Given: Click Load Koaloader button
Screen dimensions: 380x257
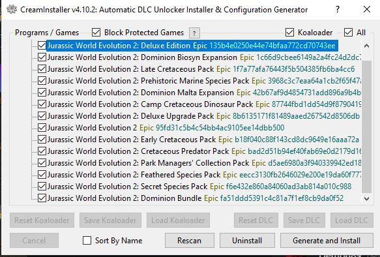Looking at the screenshot, I should point(178,220).
